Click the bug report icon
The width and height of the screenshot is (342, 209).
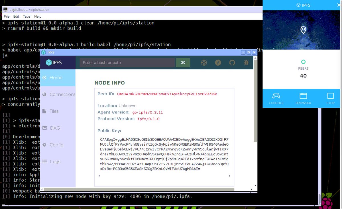[x=246, y=63]
